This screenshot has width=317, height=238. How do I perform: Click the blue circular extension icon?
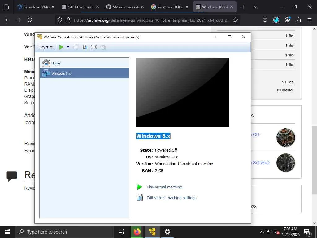276,20
